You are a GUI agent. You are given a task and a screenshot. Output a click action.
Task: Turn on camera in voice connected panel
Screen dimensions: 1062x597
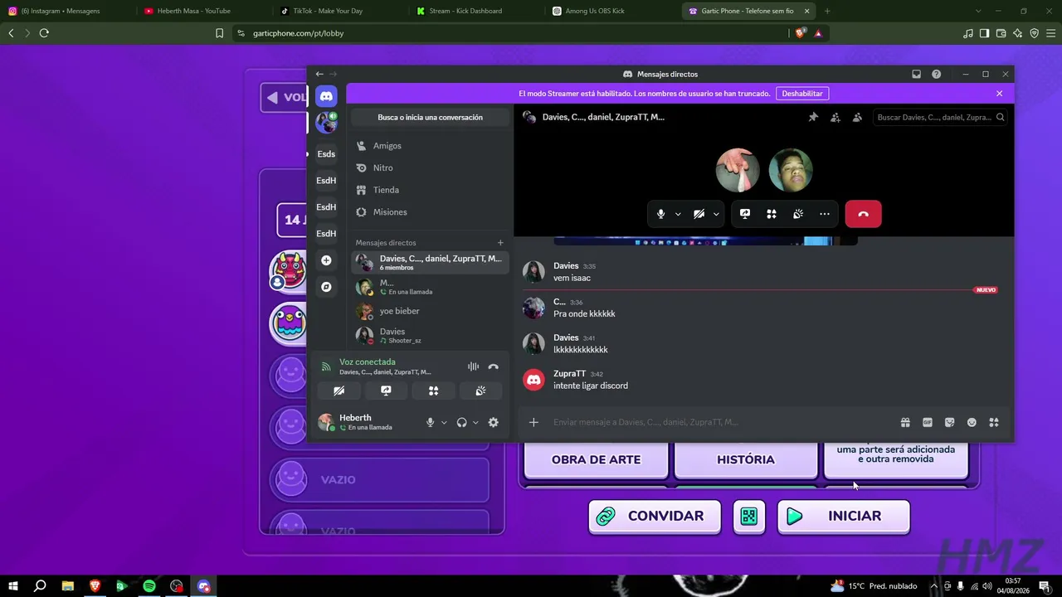pyautogui.click(x=339, y=391)
